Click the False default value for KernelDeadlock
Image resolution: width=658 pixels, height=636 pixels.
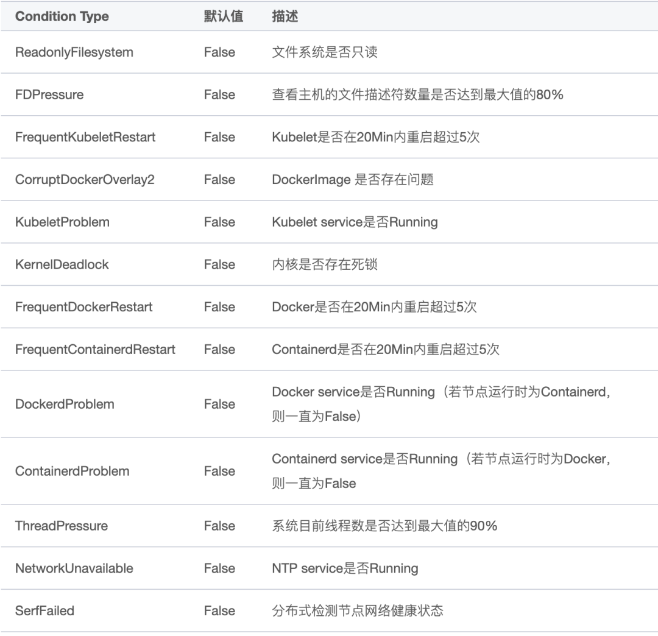coord(219,264)
